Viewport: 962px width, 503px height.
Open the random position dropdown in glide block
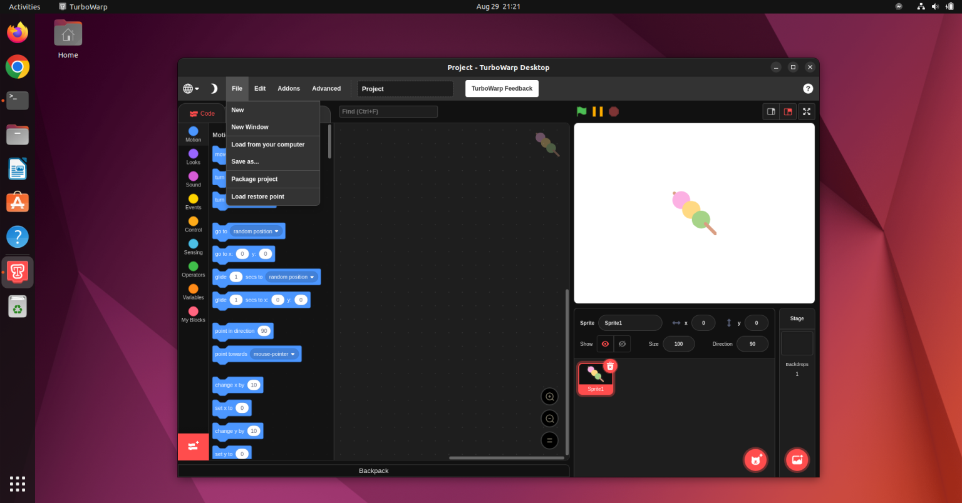293,277
